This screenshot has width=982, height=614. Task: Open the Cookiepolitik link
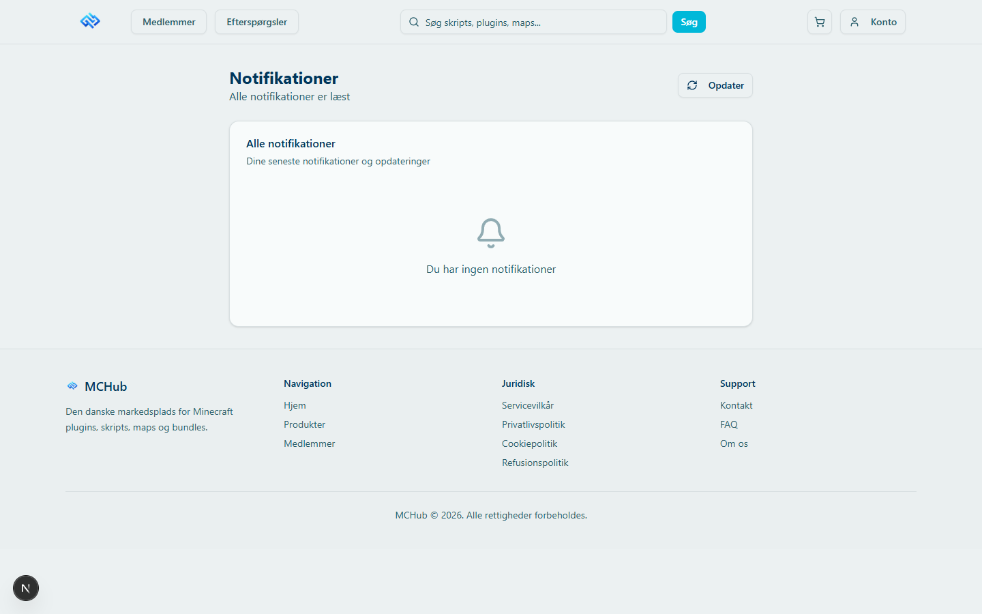(x=529, y=443)
